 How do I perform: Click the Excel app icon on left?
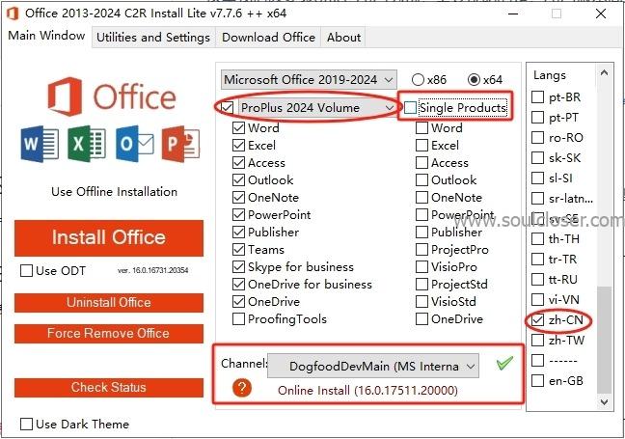[x=87, y=144]
